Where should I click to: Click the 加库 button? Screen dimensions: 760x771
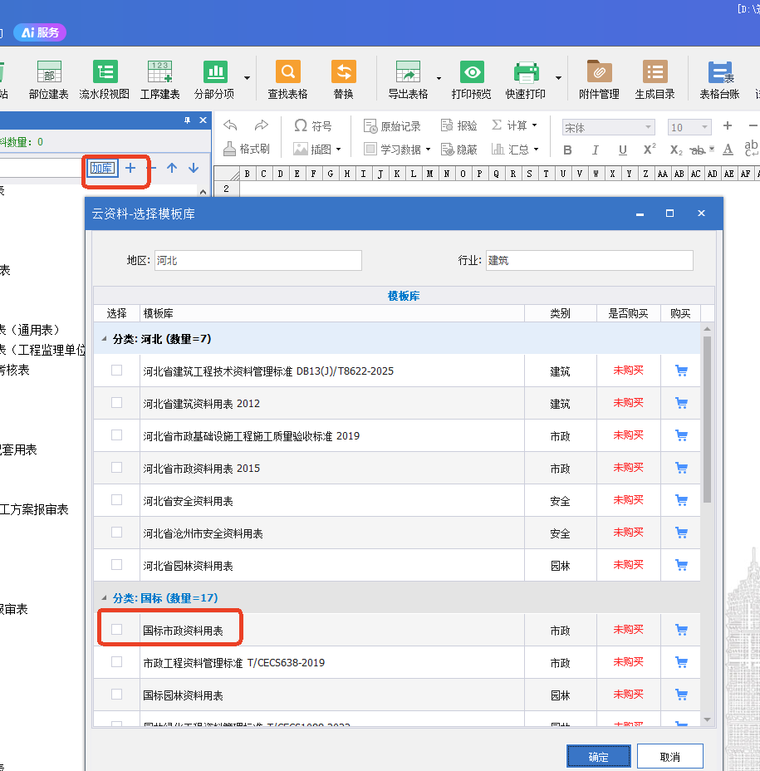(102, 168)
